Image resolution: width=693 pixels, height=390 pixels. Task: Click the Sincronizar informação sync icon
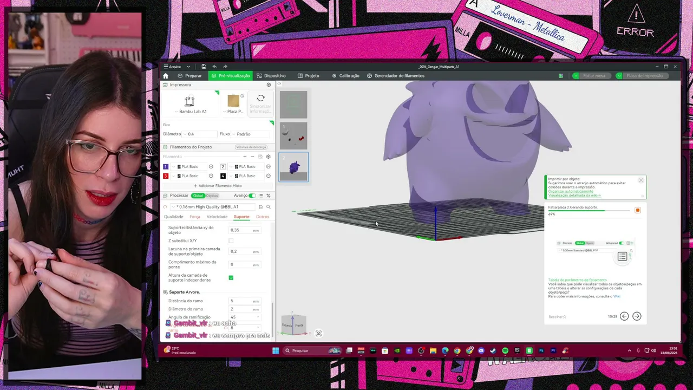pyautogui.click(x=260, y=98)
